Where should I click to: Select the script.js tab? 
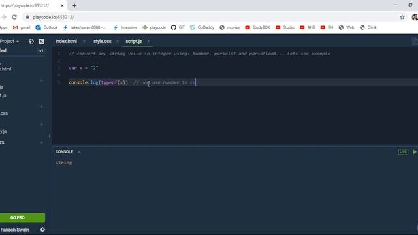point(134,41)
